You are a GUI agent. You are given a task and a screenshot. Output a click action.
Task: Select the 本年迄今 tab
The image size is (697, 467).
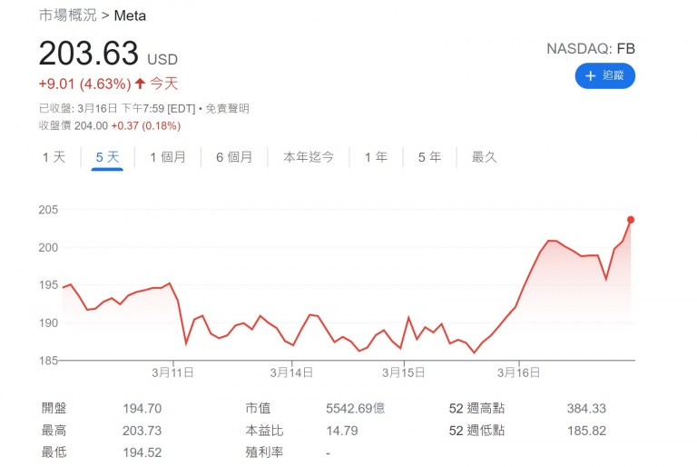point(309,157)
